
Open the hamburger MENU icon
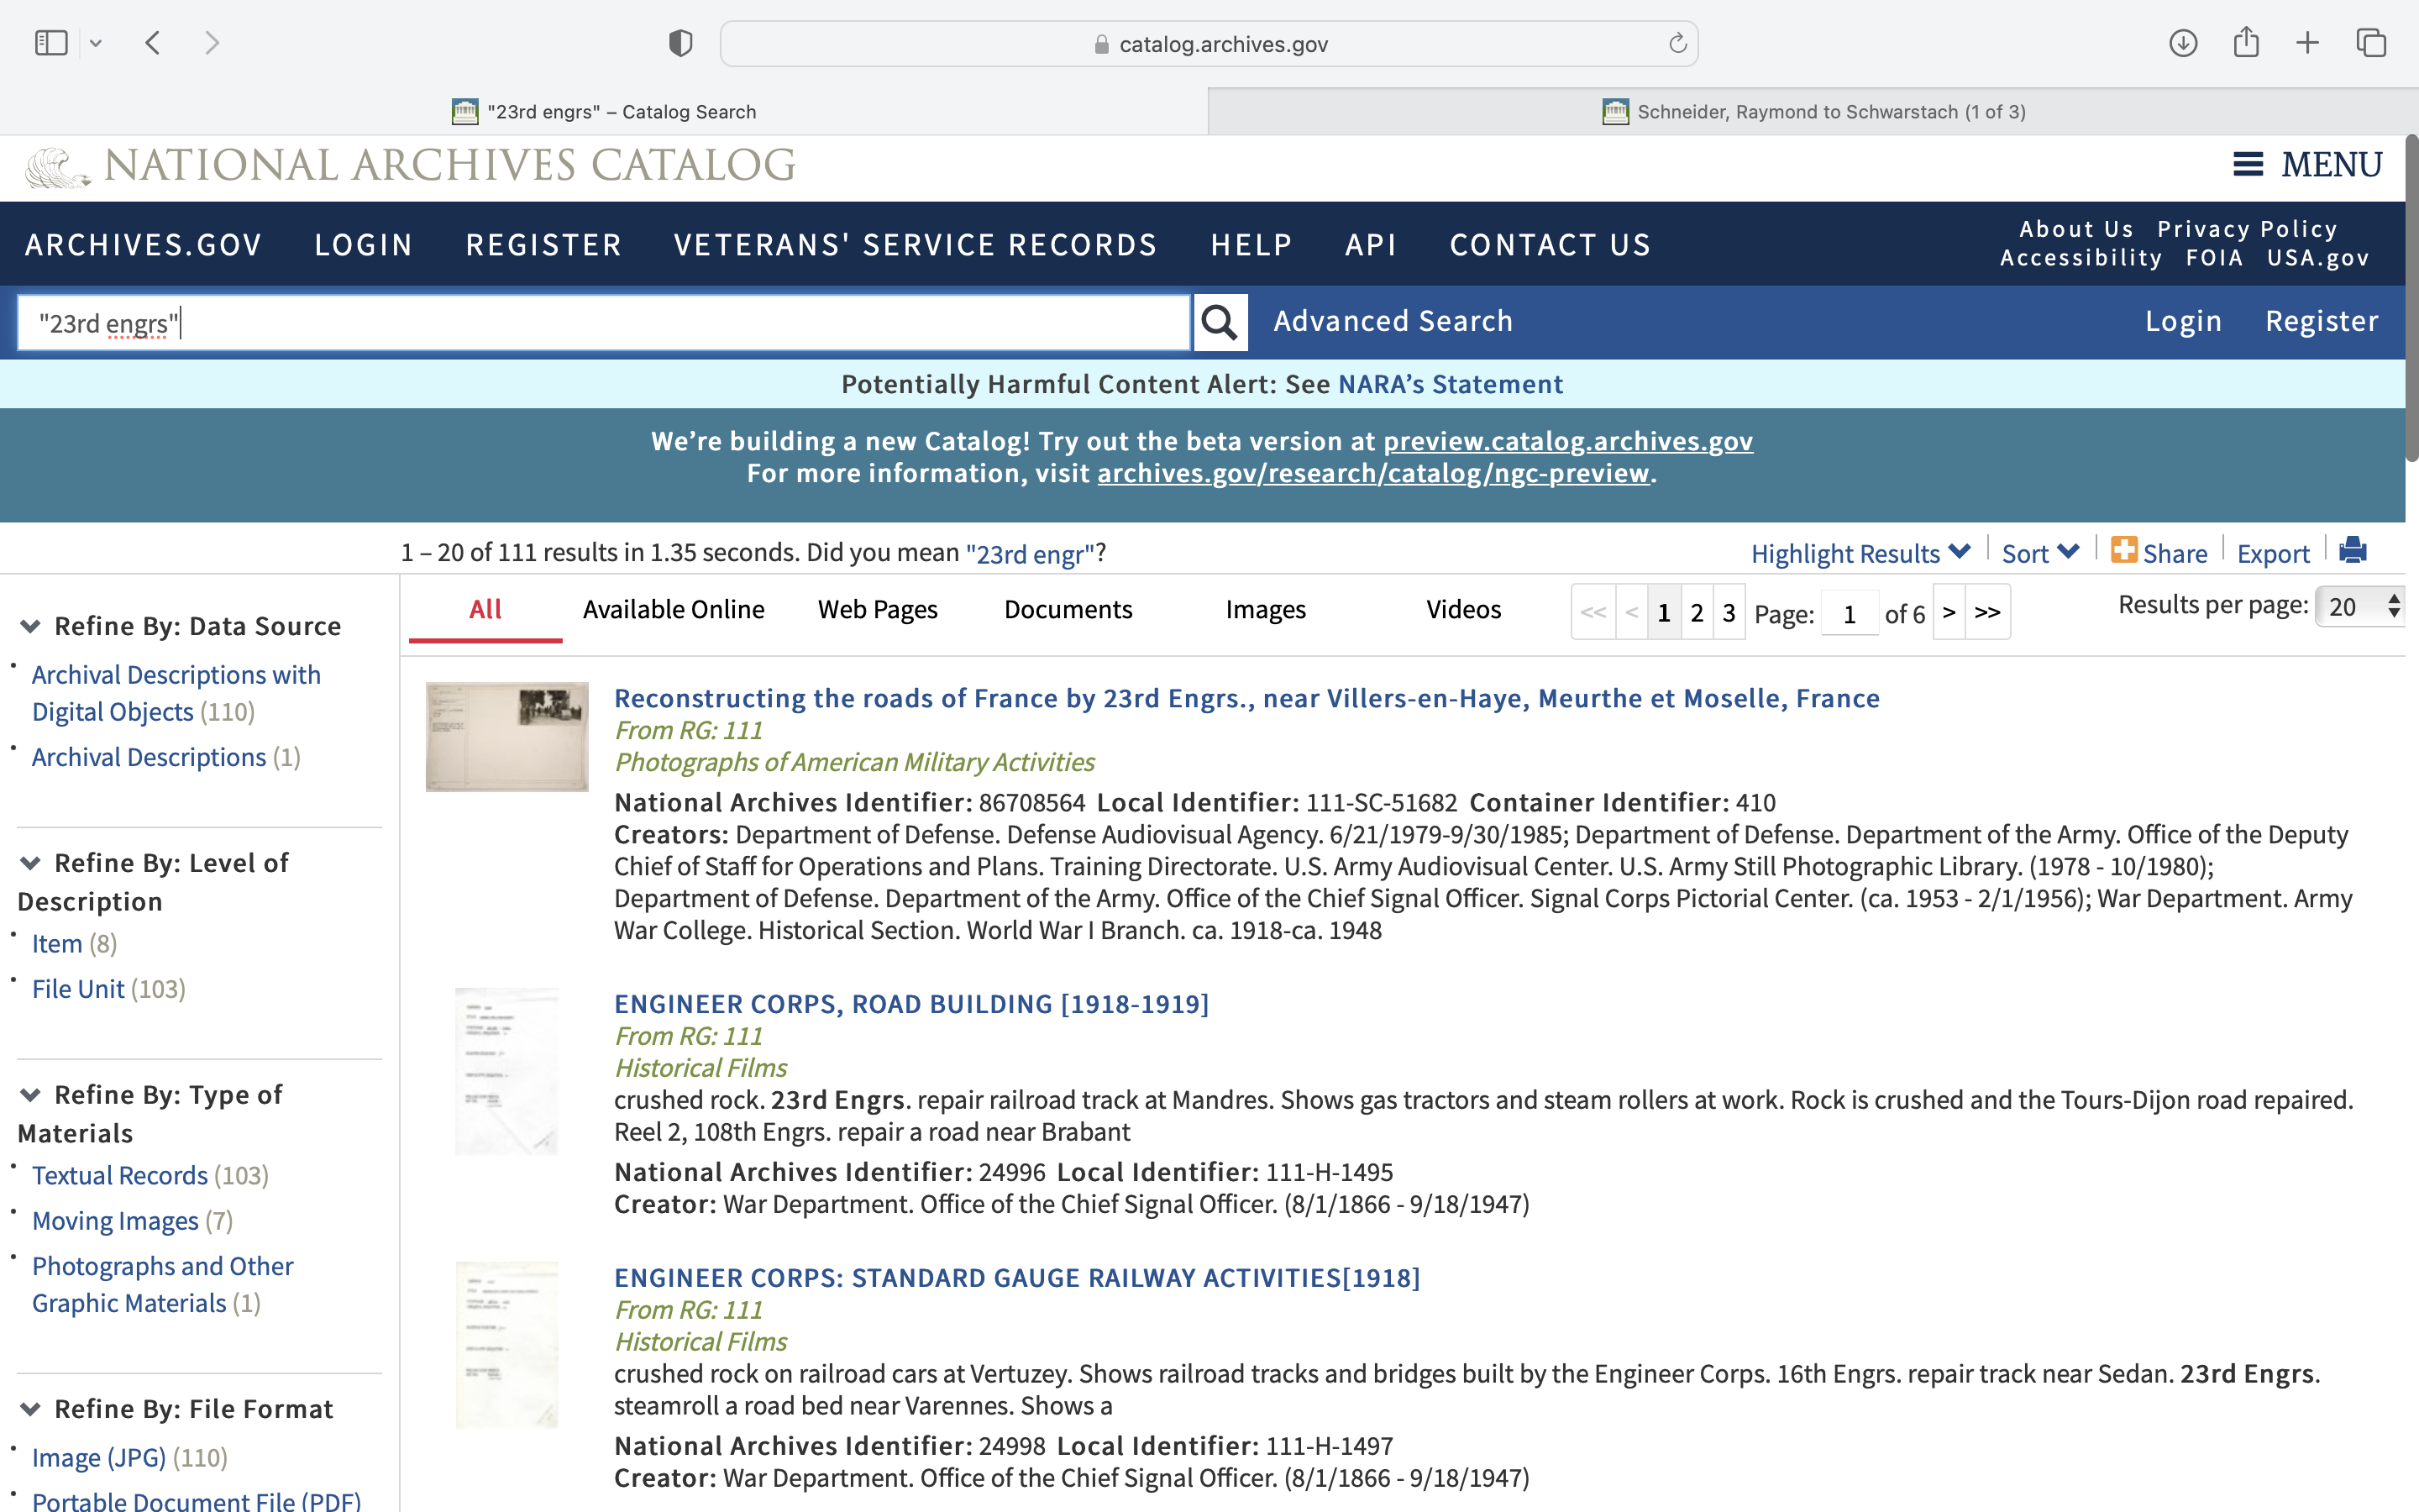(2248, 164)
